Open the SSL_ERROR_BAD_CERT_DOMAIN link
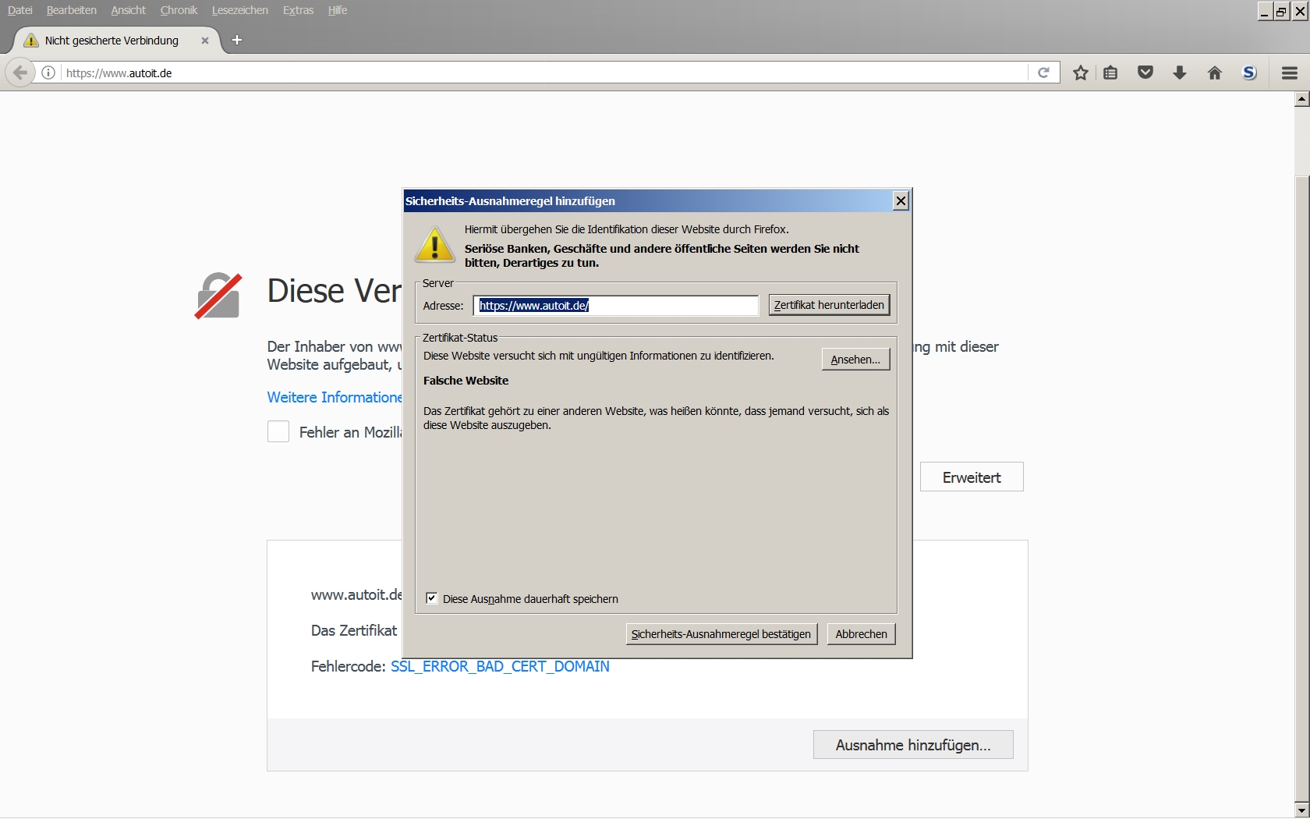The height and width of the screenshot is (819, 1310). 500,666
